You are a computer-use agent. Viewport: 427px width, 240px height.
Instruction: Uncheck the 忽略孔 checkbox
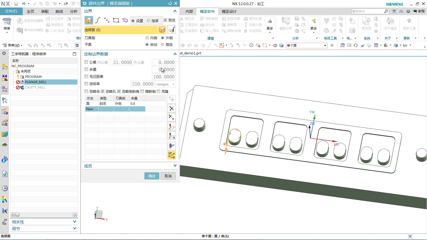pos(102,91)
